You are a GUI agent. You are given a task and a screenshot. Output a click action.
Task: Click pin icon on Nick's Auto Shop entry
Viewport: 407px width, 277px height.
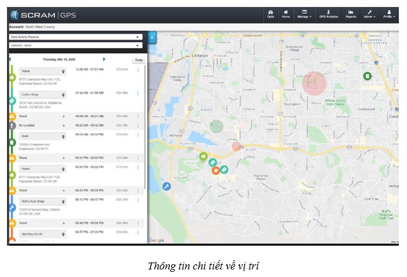[63, 202]
